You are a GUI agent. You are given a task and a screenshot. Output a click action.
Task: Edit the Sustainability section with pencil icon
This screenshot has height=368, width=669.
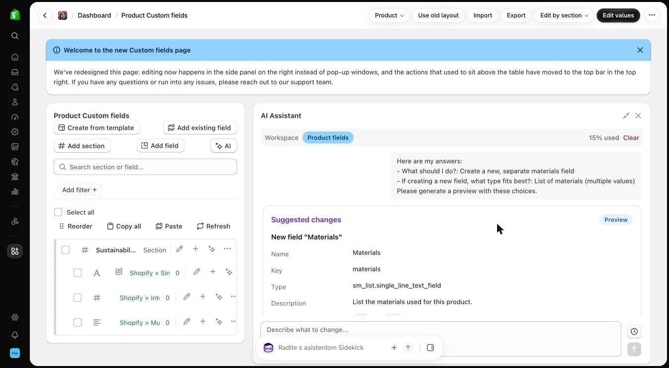pos(179,249)
